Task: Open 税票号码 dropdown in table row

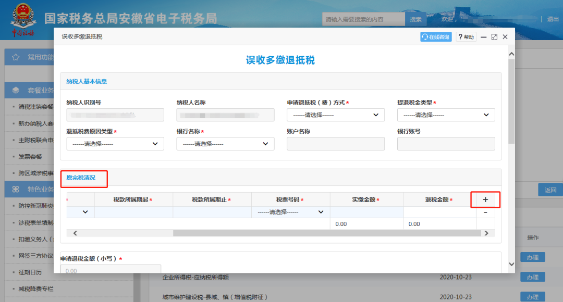Action: pyautogui.click(x=290, y=212)
